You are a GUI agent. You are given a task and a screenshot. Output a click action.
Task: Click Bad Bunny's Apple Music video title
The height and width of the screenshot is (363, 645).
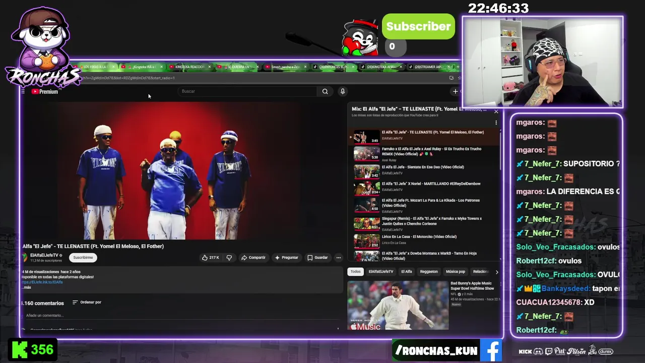coord(472,286)
